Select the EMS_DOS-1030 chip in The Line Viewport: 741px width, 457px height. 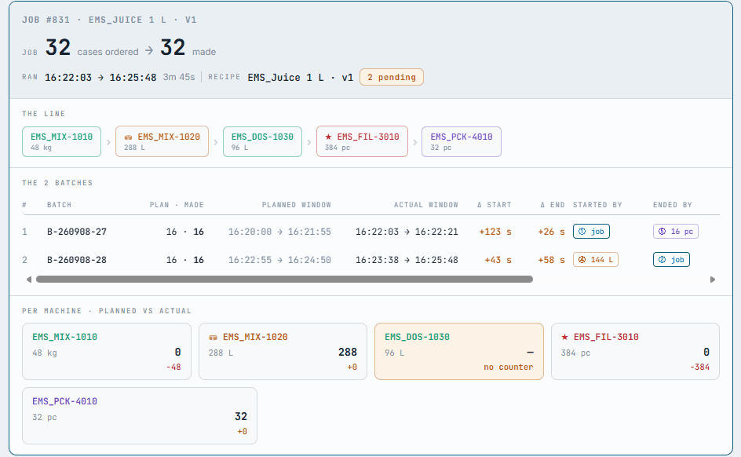coord(262,141)
